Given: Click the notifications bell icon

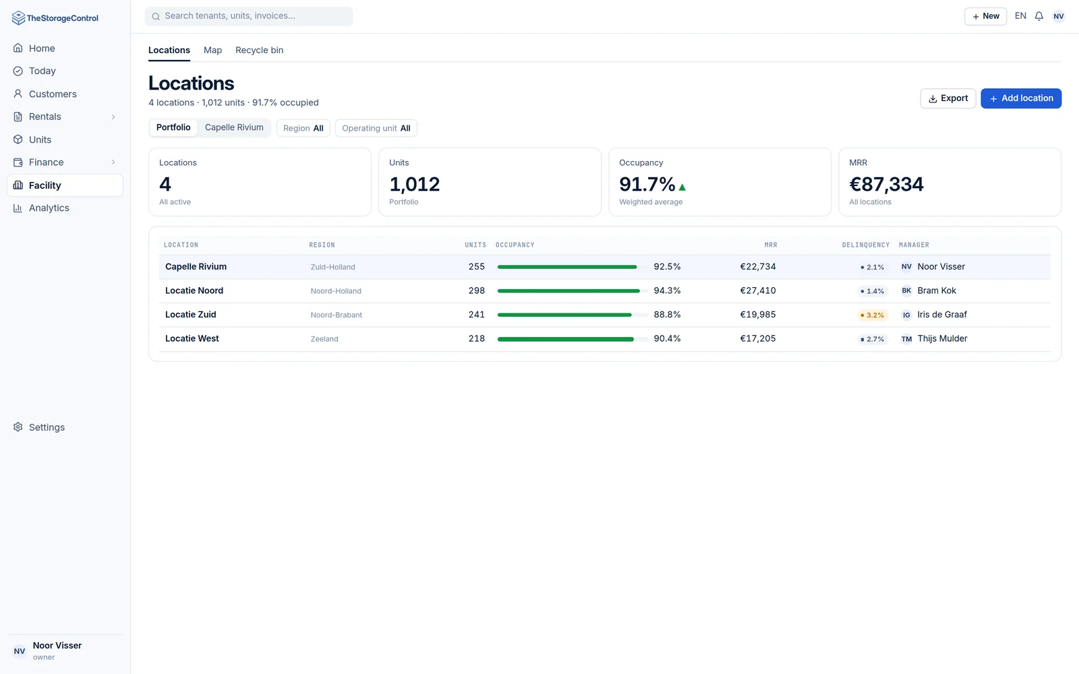Looking at the screenshot, I should pos(1039,16).
